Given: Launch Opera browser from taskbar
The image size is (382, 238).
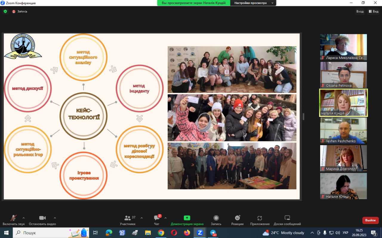Looking at the screenshot, I should [x=174, y=233].
